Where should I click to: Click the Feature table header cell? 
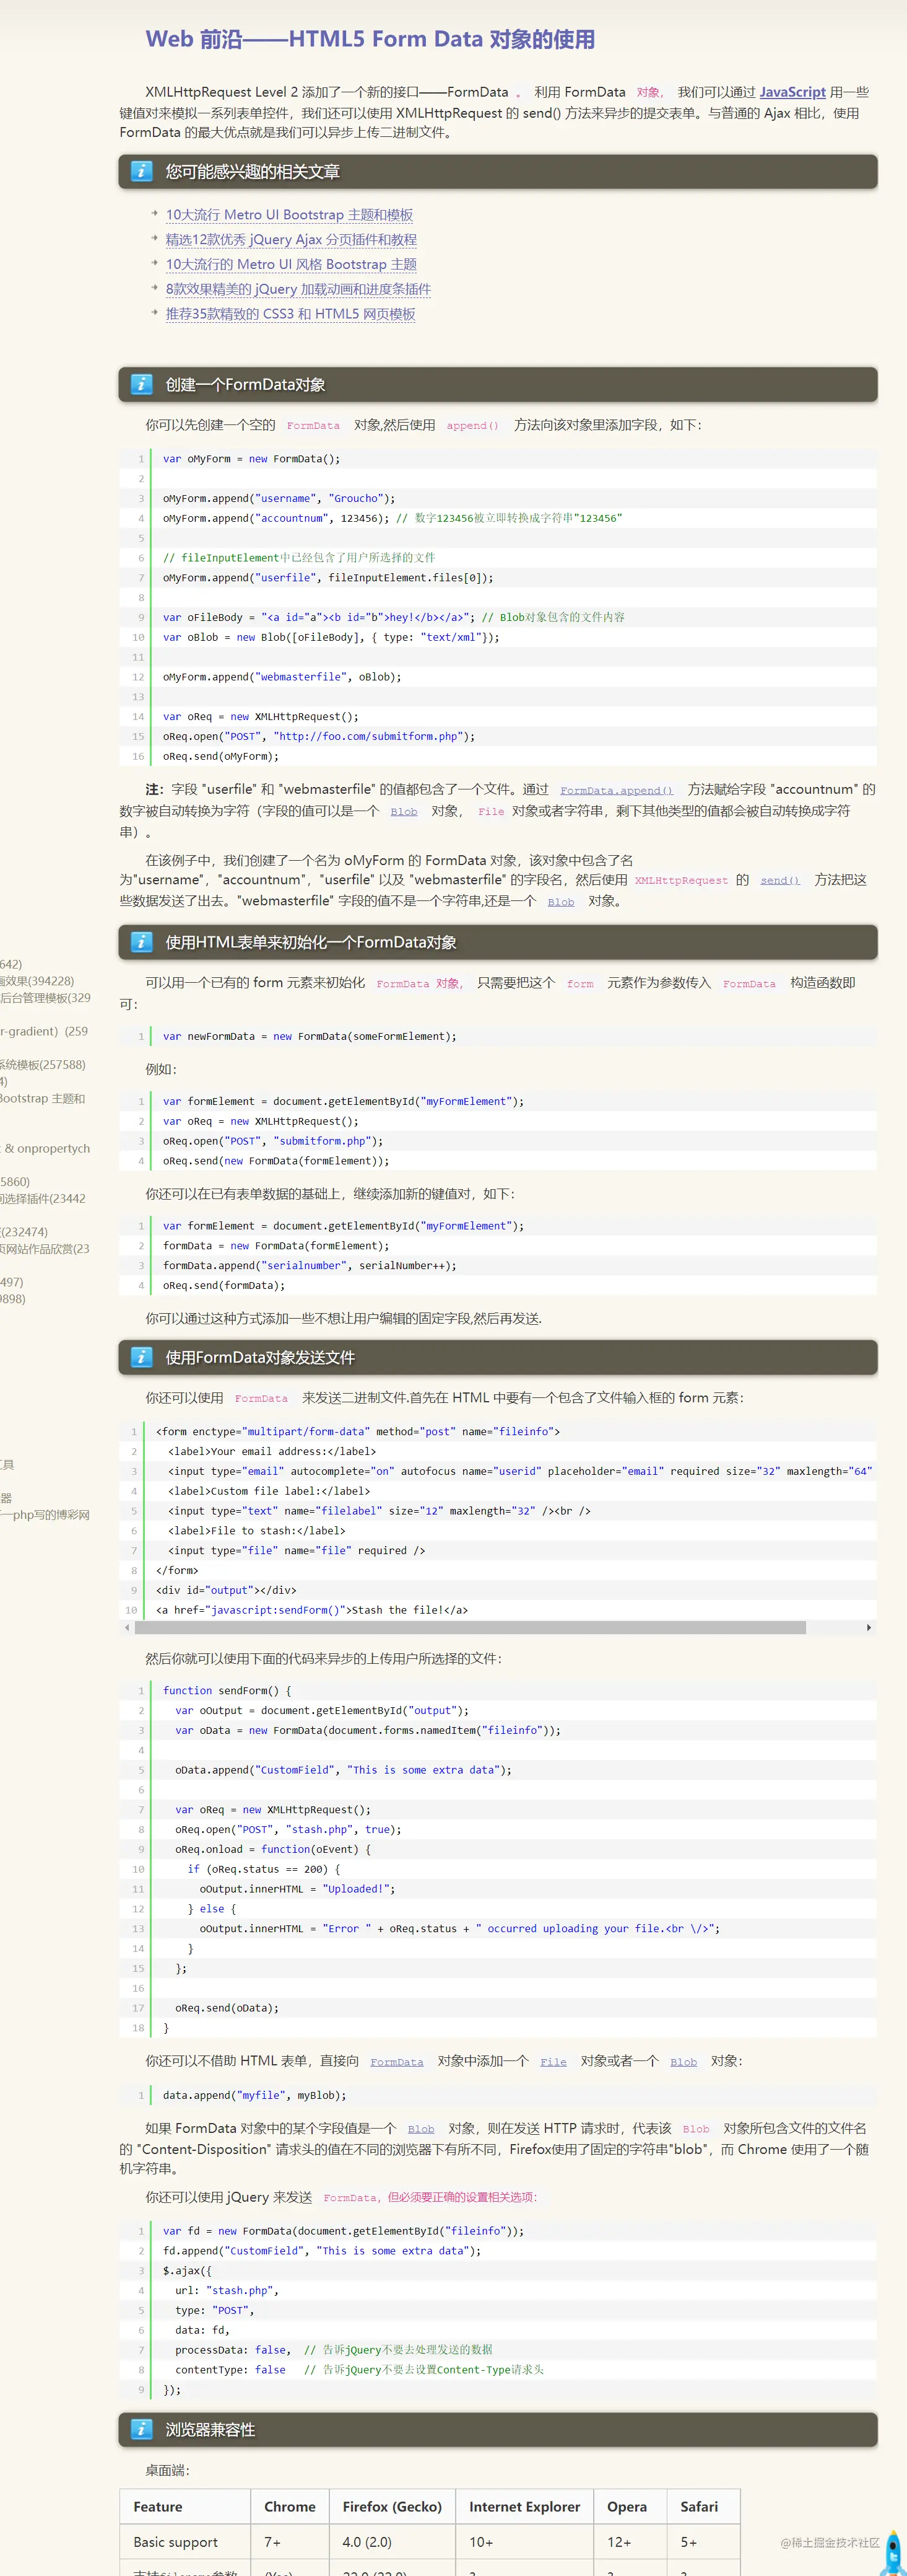[184, 2506]
